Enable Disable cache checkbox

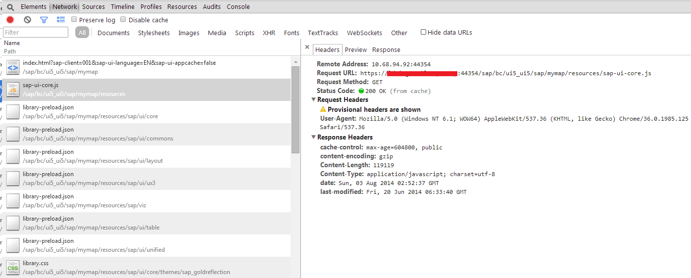(123, 19)
